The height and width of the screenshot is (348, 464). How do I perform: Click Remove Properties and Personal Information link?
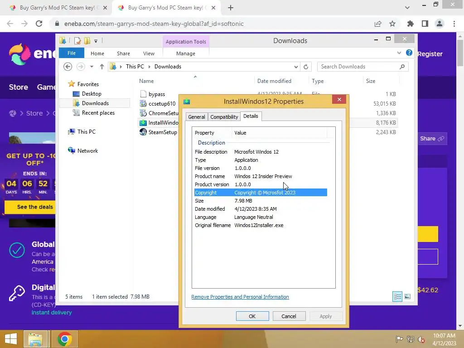(240, 297)
